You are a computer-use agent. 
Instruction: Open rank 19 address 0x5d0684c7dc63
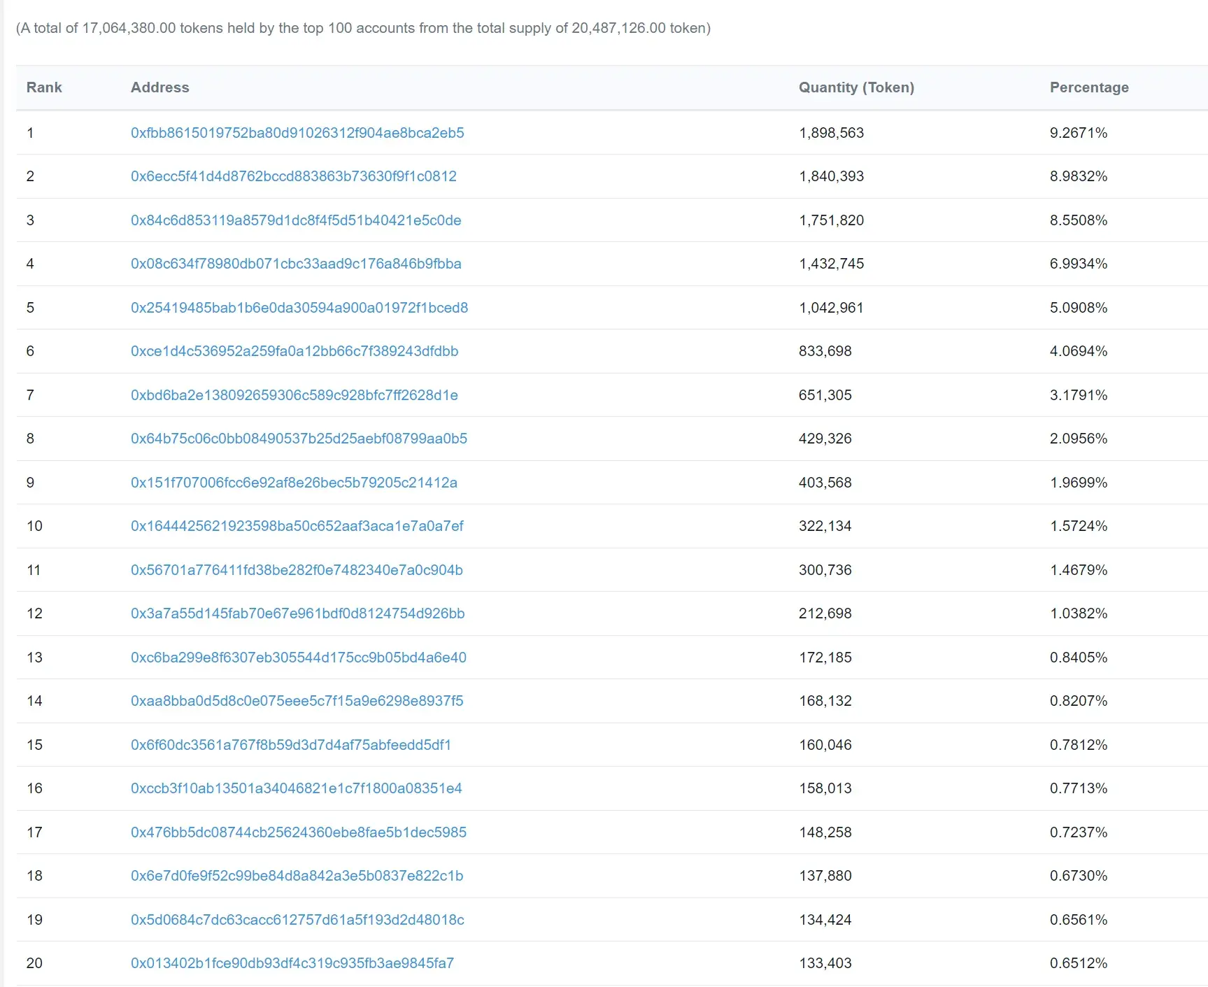pyautogui.click(x=297, y=920)
